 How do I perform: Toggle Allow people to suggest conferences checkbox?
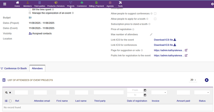coord(155,14)
